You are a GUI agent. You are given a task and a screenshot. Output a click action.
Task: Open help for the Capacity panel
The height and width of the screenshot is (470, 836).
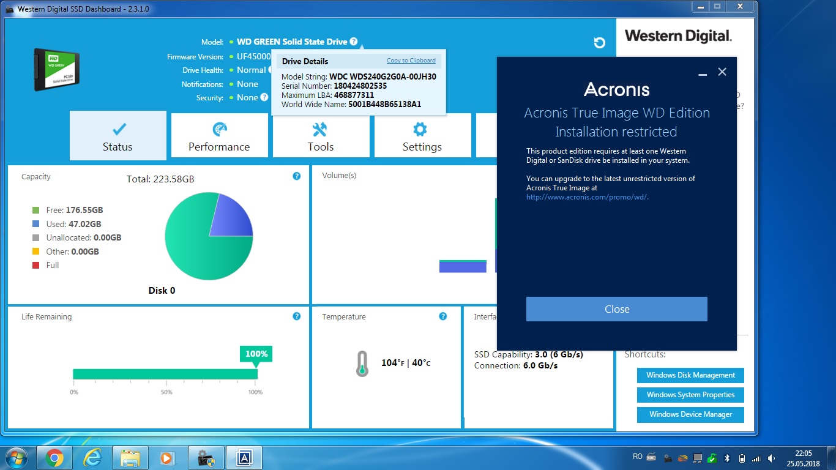pos(297,176)
